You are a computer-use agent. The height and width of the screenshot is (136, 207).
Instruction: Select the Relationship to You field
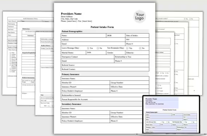pos(131,57)
